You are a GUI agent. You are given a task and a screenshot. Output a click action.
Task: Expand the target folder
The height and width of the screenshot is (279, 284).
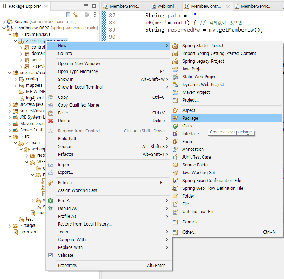10,226
